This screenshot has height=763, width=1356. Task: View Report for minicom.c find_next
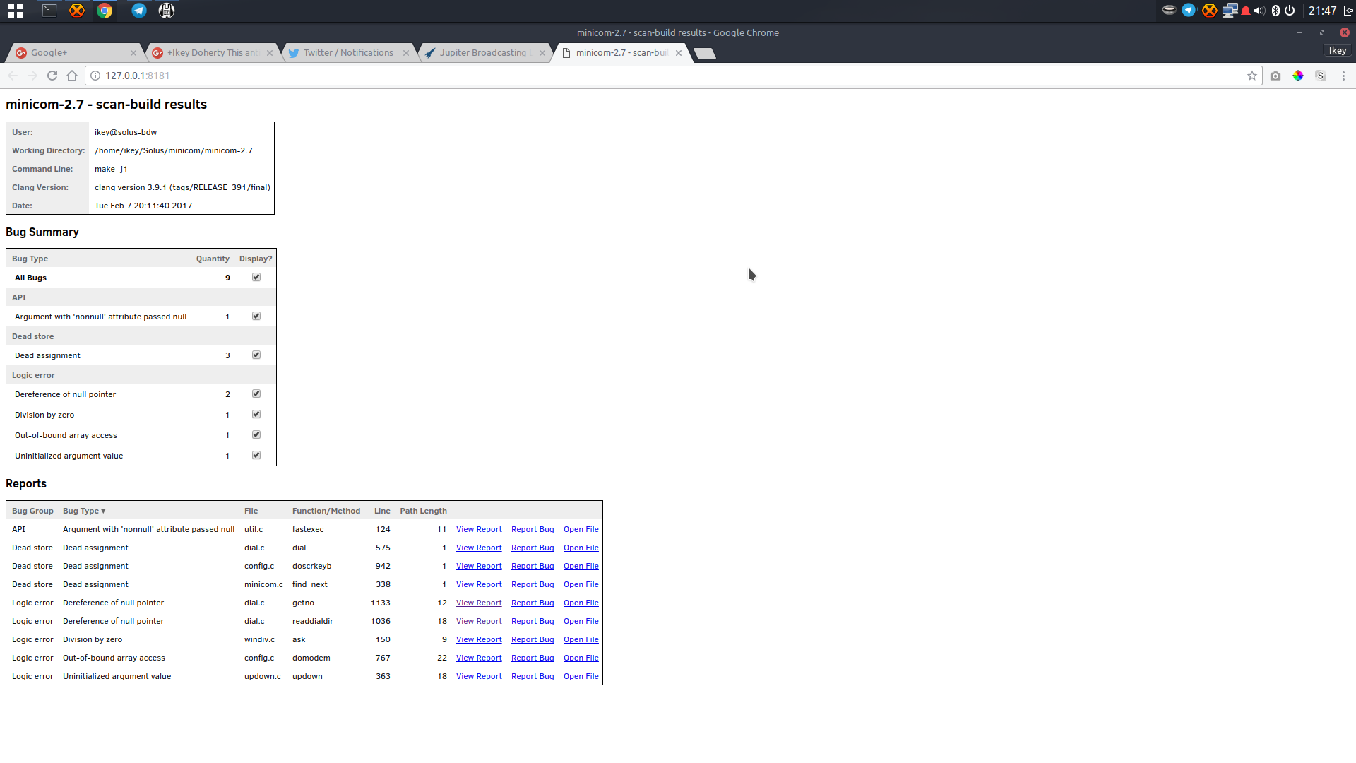pos(479,584)
